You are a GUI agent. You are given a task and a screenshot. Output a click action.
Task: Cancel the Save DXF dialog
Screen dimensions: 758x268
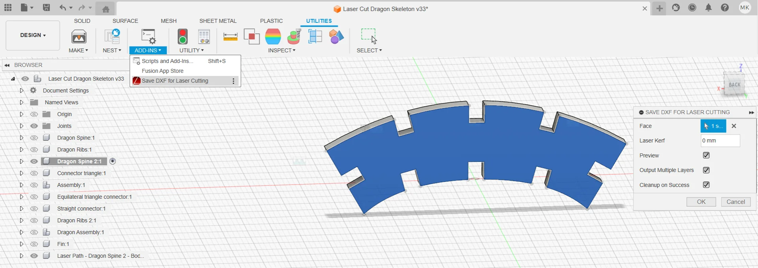(x=735, y=202)
